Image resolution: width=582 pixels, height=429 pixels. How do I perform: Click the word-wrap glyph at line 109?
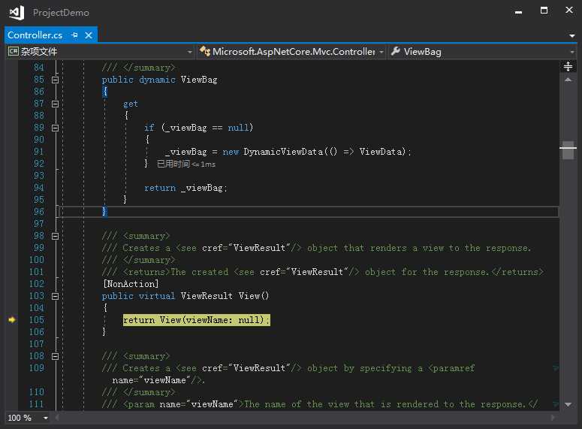[x=555, y=368]
